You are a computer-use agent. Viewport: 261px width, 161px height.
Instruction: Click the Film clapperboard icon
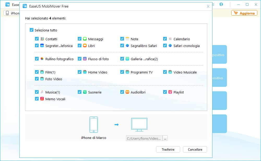[x=42, y=72]
